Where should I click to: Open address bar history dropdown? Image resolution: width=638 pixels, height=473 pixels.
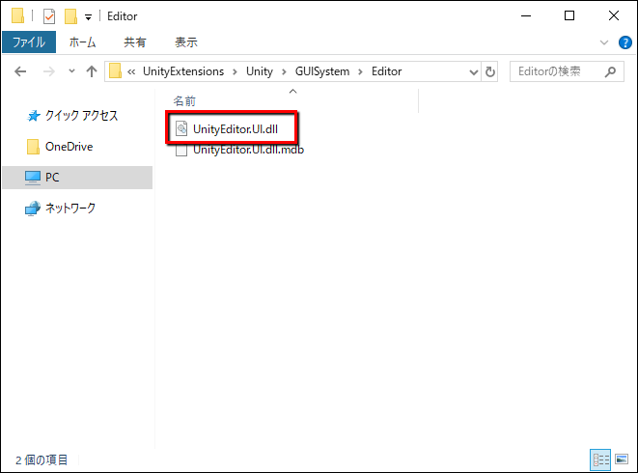(473, 72)
